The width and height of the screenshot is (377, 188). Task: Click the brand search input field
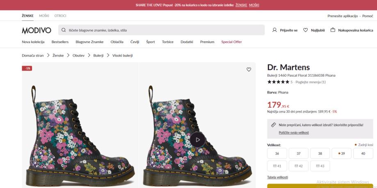point(161,30)
